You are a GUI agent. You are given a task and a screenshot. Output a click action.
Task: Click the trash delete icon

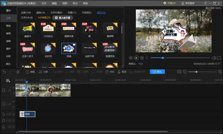(18, 72)
